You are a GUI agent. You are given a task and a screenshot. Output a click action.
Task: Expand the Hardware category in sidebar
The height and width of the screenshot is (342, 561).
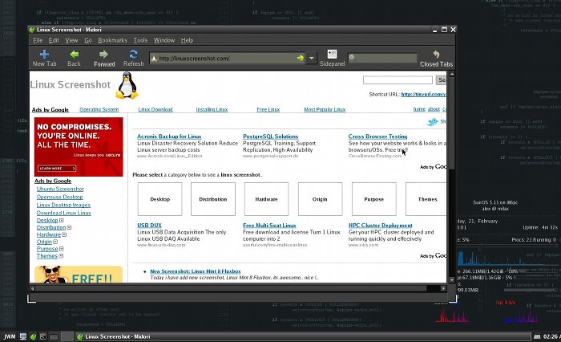click(x=64, y=234)
